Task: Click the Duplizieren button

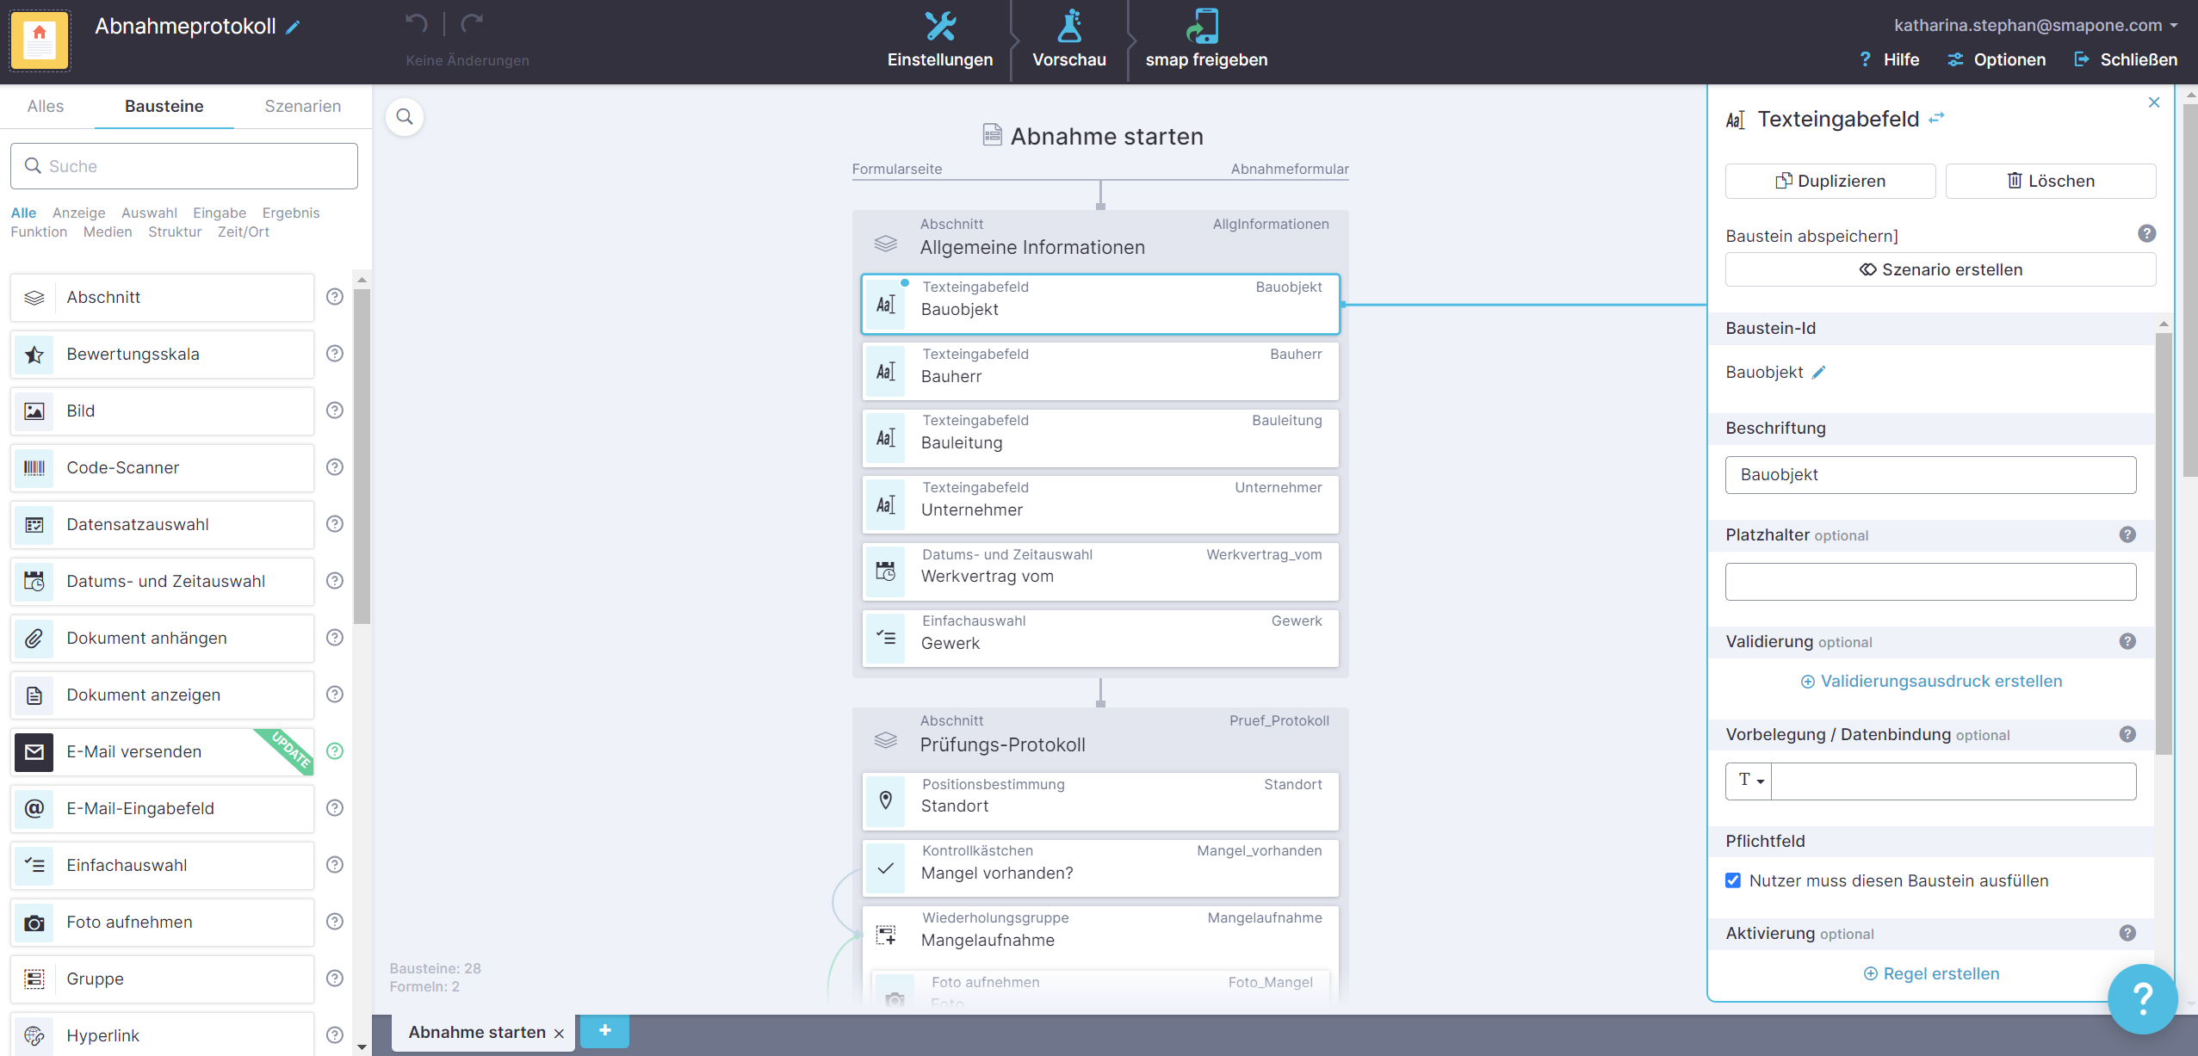Action: click(x=1830, y=181)
